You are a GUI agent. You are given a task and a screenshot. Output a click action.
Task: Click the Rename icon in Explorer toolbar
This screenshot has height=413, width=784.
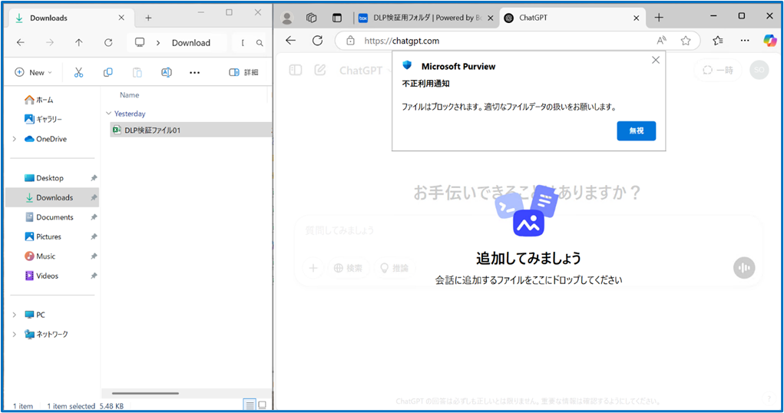[167, 72]
